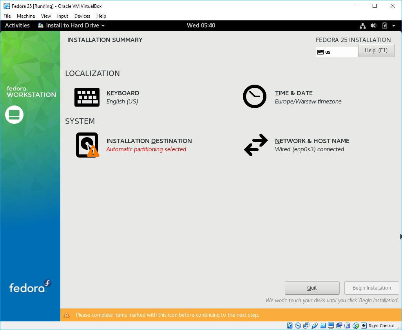This screenshot has height=330, width=402.
Task: Click the VirtualBox display indicator
Action: (x=331, y=326)
